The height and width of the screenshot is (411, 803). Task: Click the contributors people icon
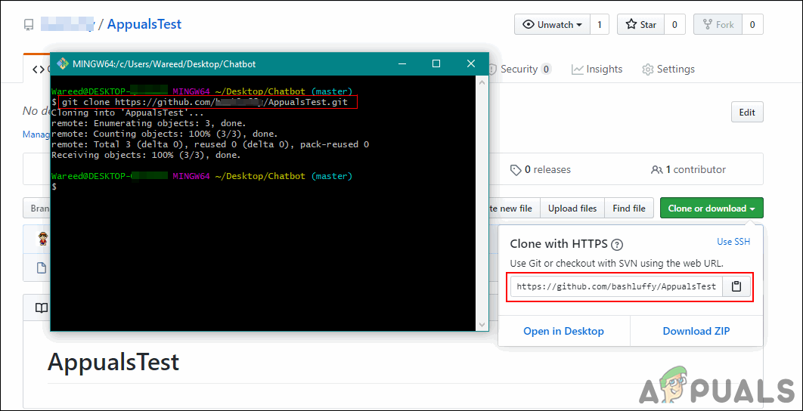pyautogui.click(x=656, y=169)
